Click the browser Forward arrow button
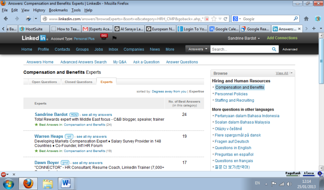 (x=17, y=19)
